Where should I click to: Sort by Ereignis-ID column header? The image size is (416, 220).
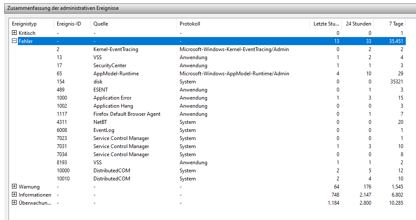click(x=72, y=24)
